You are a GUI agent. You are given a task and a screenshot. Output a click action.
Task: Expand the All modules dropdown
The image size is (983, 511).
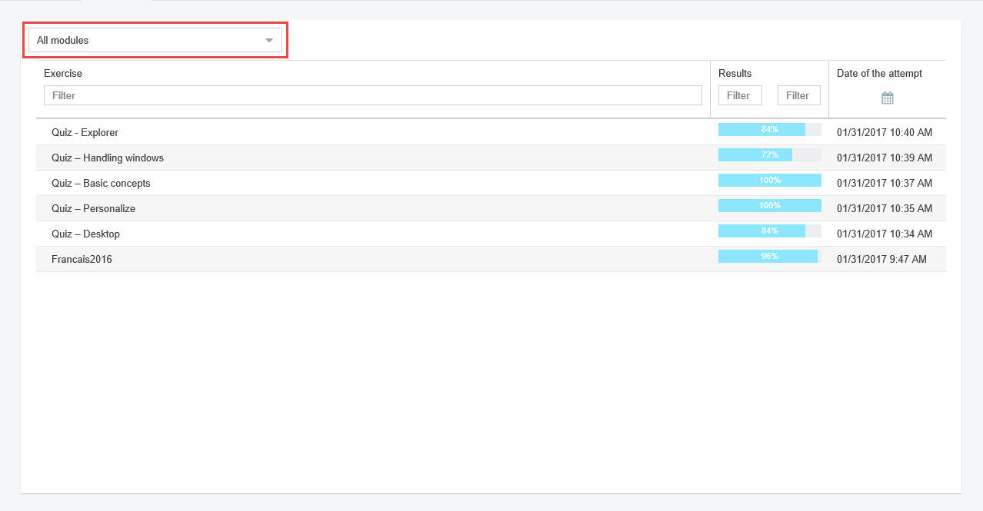click(155, 40)
